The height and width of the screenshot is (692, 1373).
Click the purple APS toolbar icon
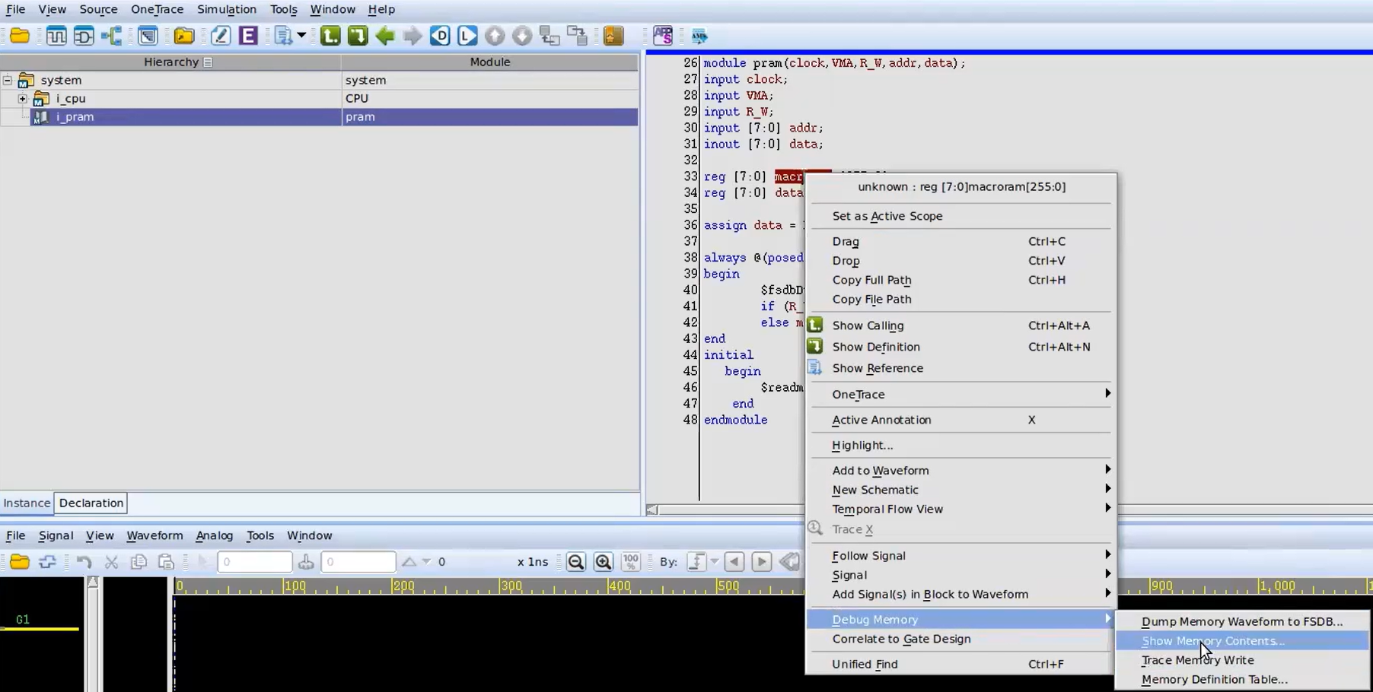(x=663, y=36)
